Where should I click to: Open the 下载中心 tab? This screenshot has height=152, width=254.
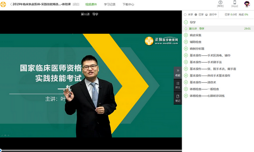128,4
